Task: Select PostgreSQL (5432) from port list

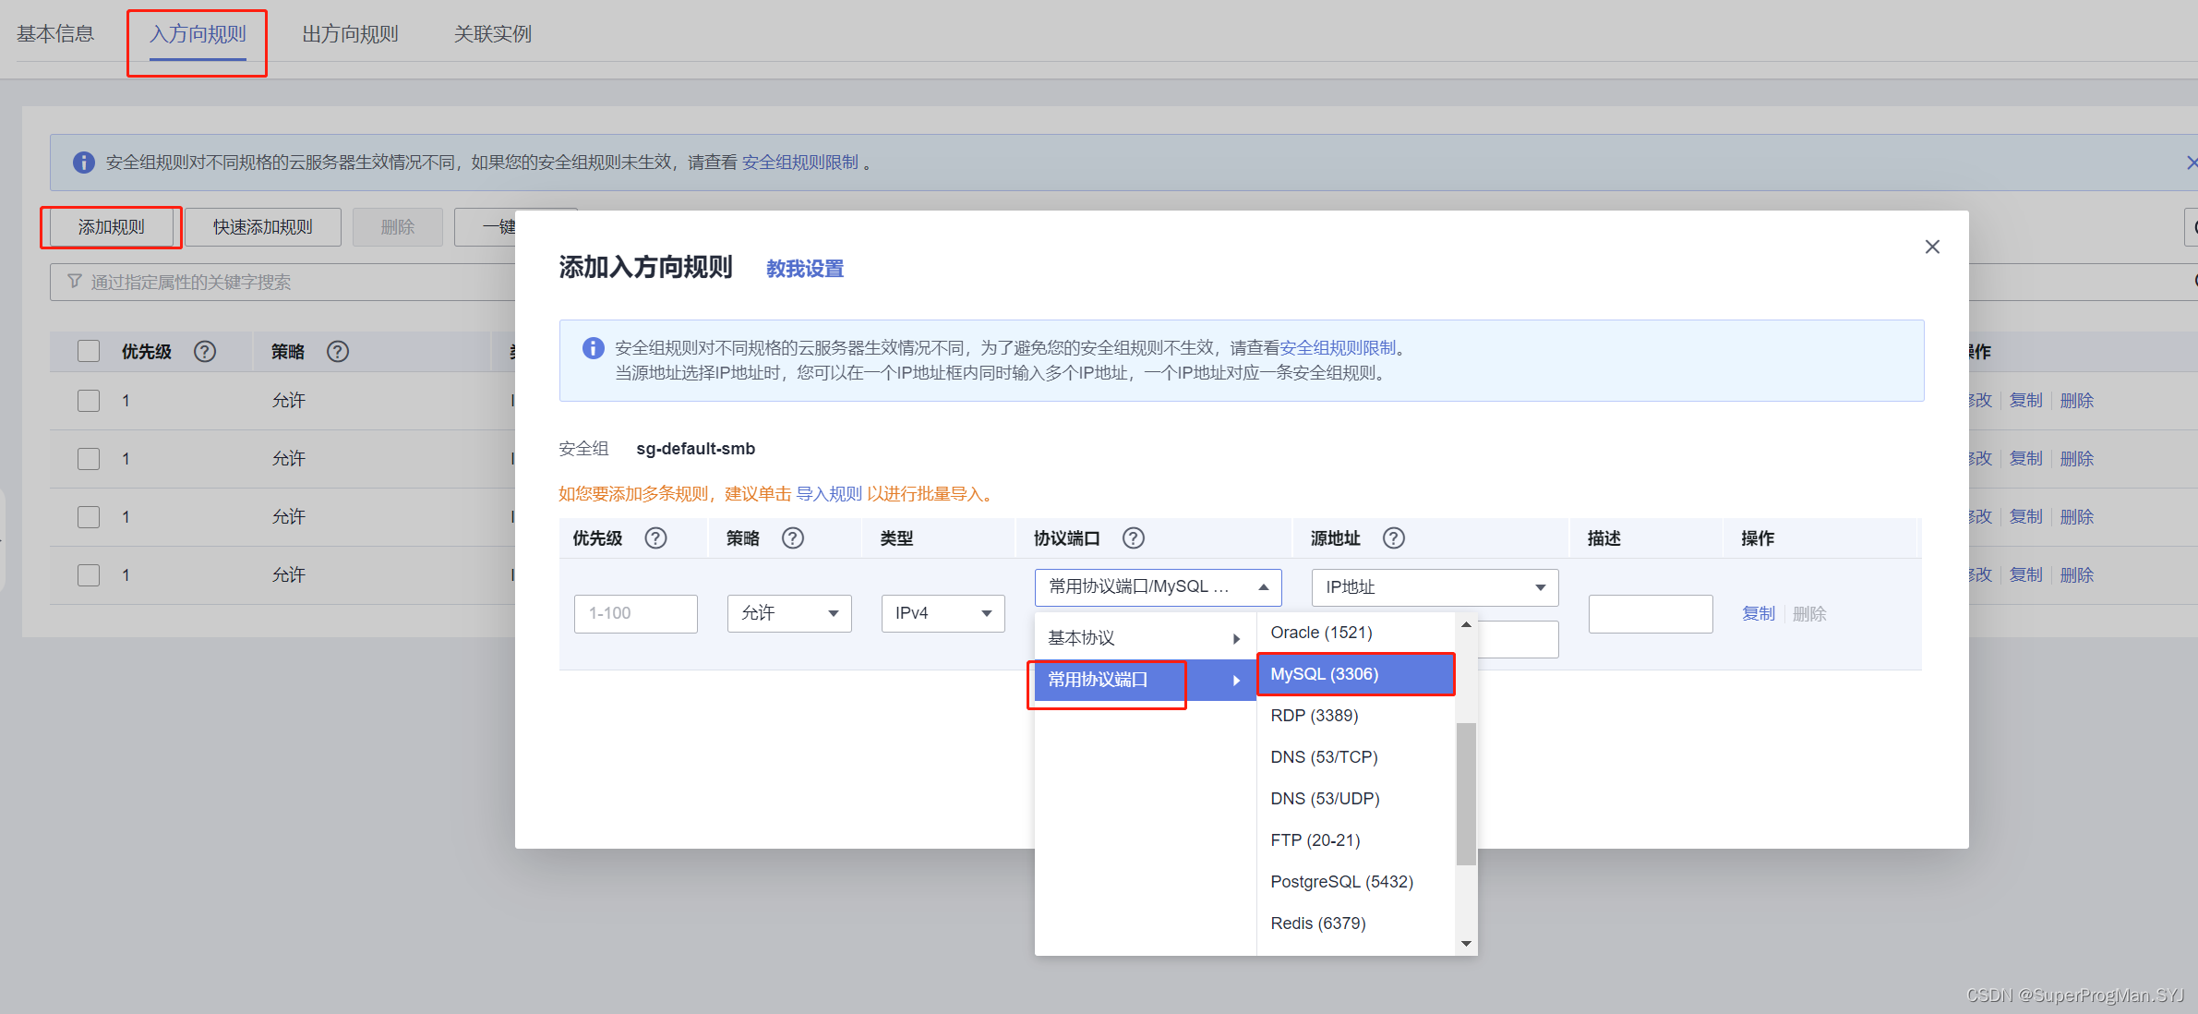Action: [x=1341, y=882]
